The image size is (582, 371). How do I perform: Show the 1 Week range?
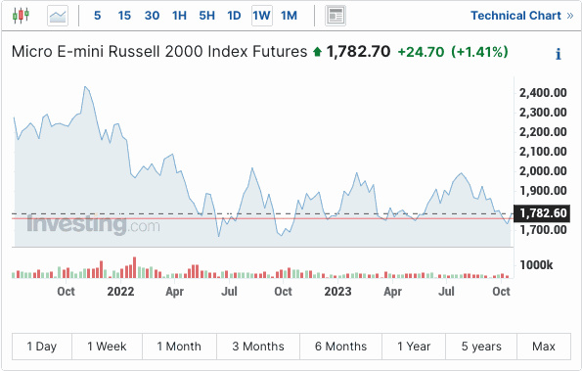click(107, 347)
